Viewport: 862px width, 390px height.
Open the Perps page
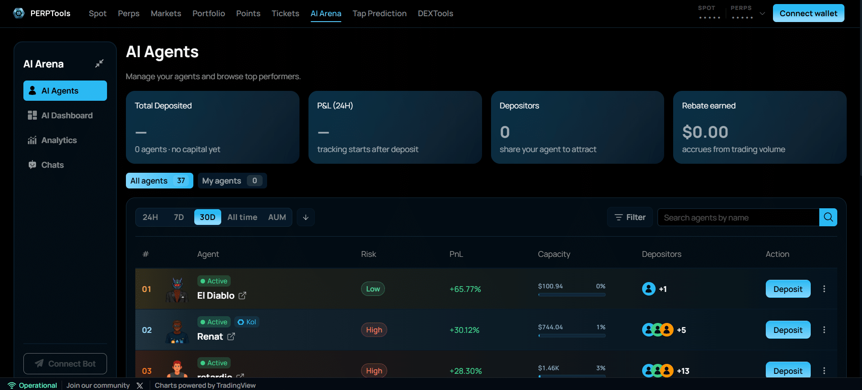129,13
